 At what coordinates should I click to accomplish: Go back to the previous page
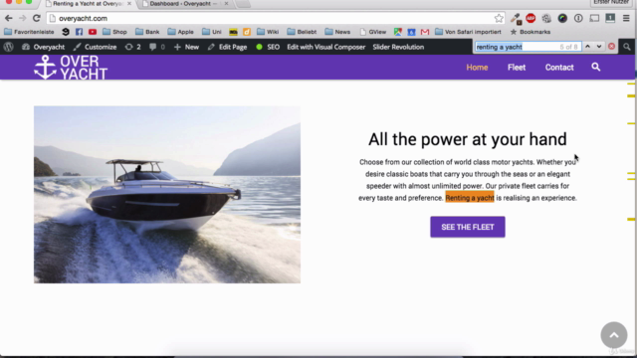(x=9, y=18)
